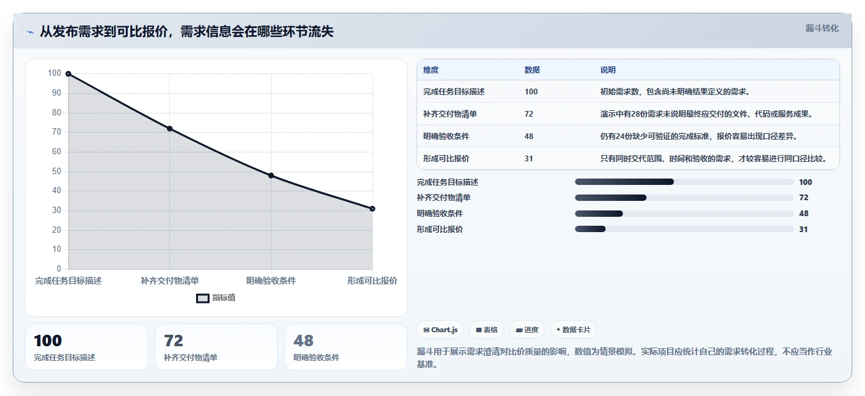This screenshot has width=865, height=396.
Task: Select the 补齐交付物清单 table row name
Action: point(450,114)
